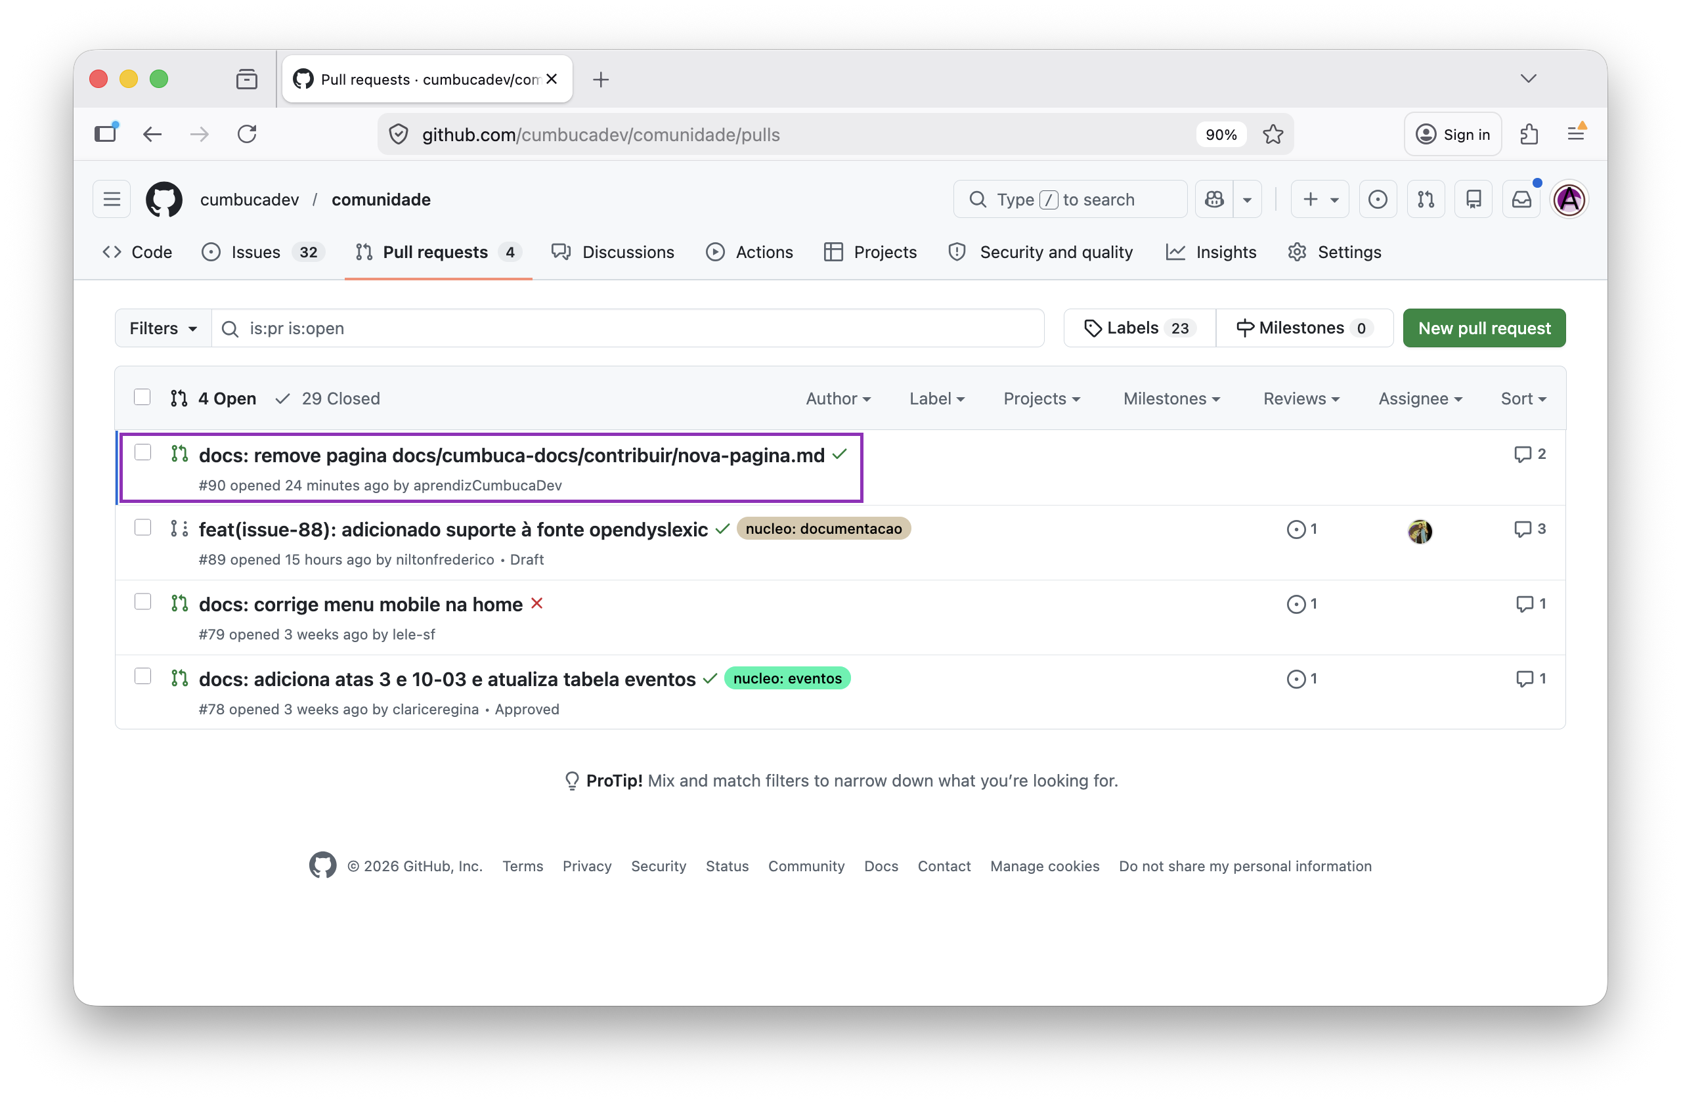The width and height of the screenshot is (1681, 1103).
Task: Open the Assignee filter dropdown
Action: pyautogui.click(x=1420, y=399)
